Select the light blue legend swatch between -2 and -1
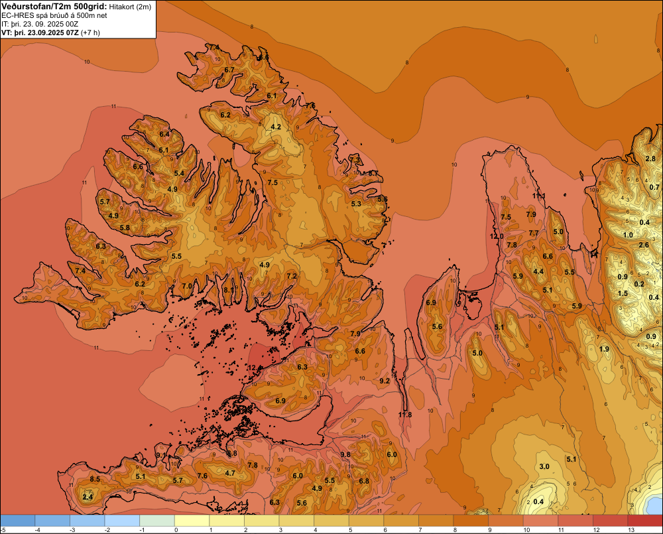The width and height of the screenshot is (663, 534). coord(122,521)
